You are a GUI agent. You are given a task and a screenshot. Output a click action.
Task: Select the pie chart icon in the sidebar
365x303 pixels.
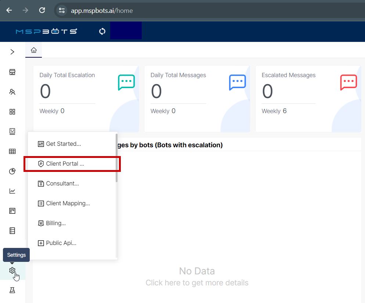point(12,171)
